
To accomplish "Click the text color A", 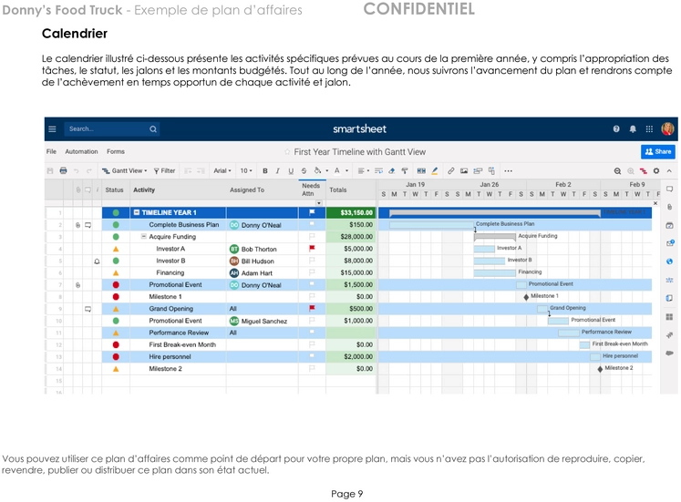I will tap(337, 170).
